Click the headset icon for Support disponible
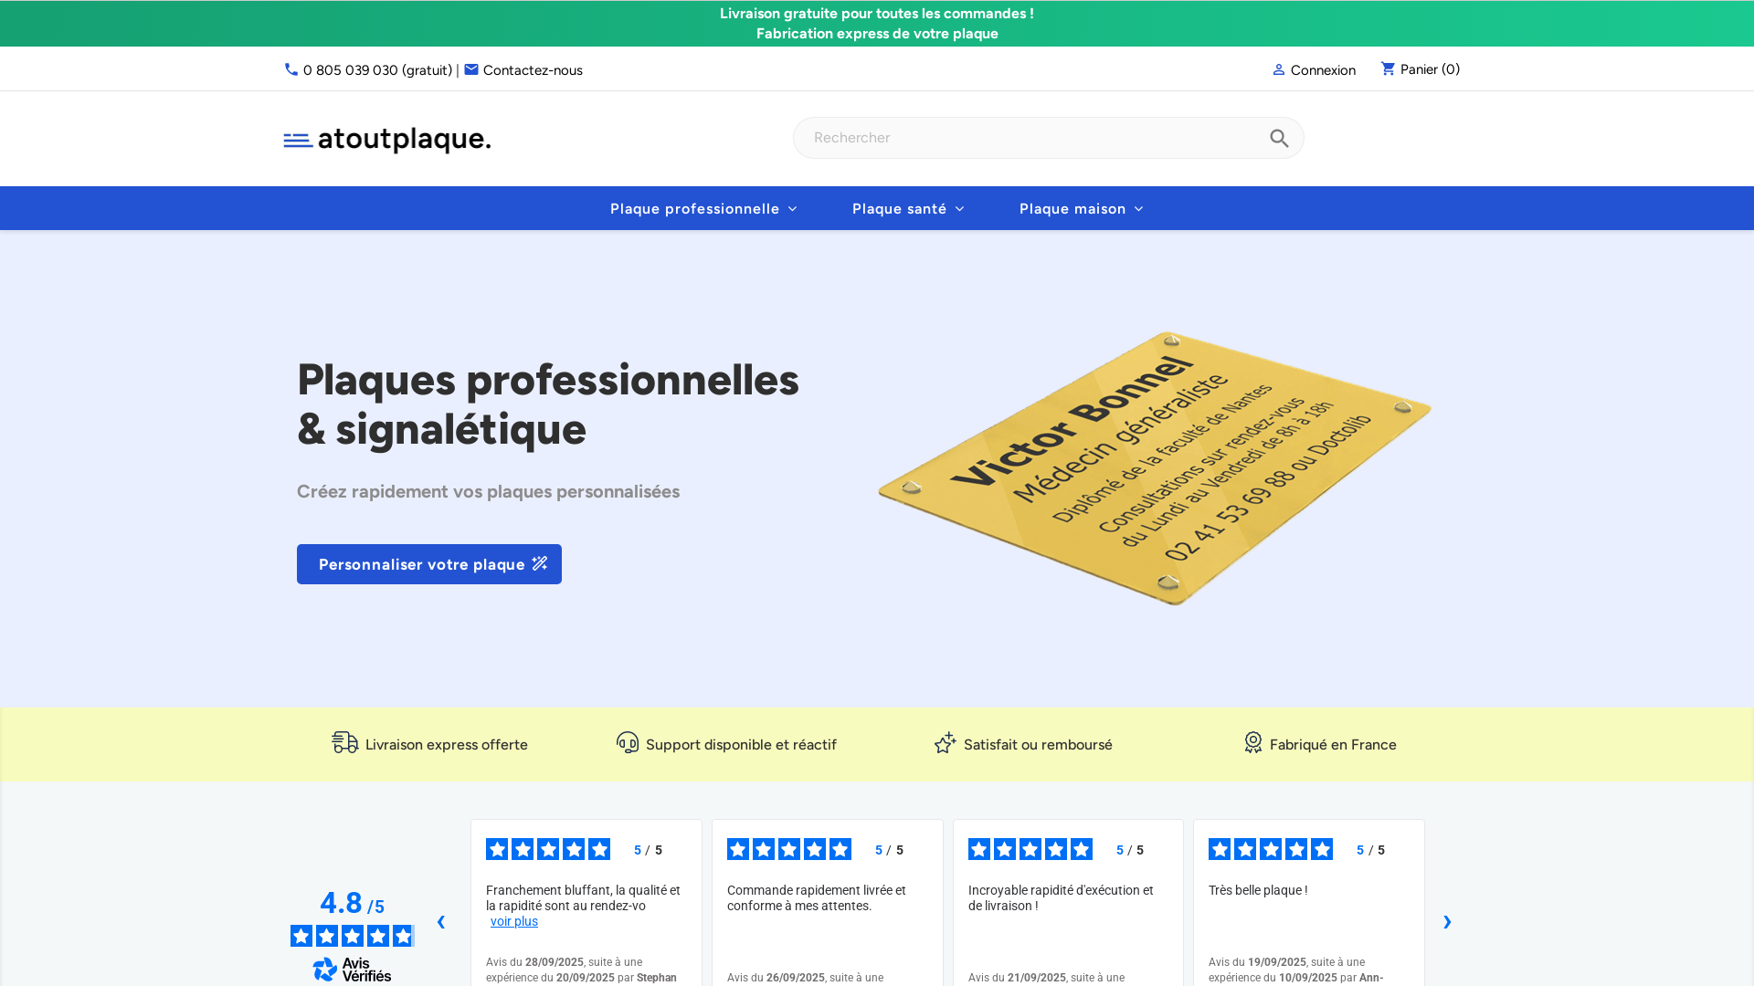This screenshot has height=986, width=1754. pos(628,743)
